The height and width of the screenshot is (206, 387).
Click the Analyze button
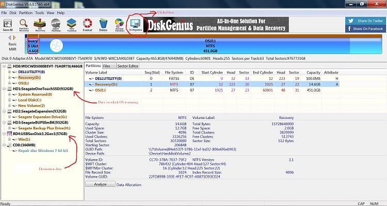pos(100,184)
